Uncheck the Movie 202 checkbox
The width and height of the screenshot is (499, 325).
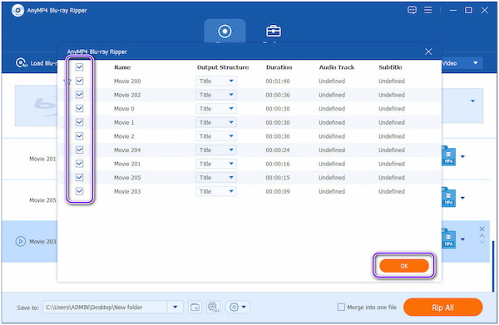coord(79,95)
